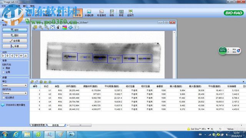246x138 pixels.
Task: Open the 帮助 Help menu
Action: (x=32, y=6)
